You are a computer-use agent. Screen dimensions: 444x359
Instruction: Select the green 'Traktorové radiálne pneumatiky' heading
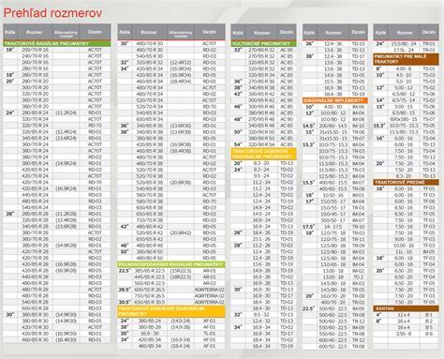[57, 43]
